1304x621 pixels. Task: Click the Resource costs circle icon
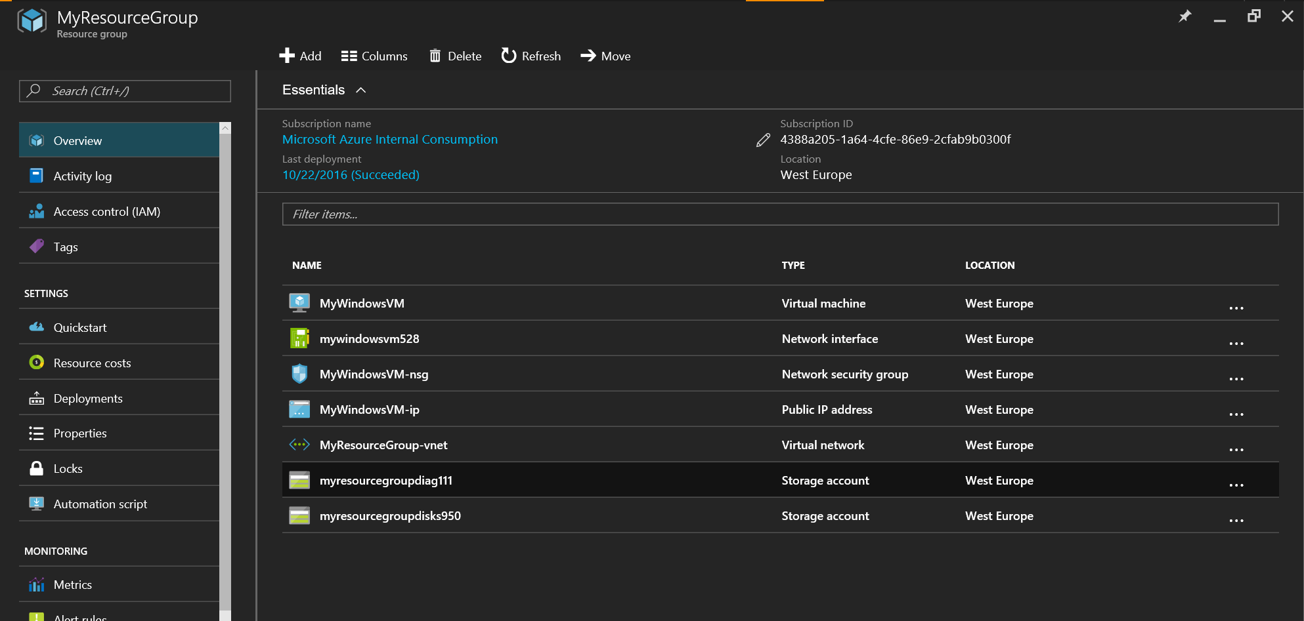coord(37,363)
